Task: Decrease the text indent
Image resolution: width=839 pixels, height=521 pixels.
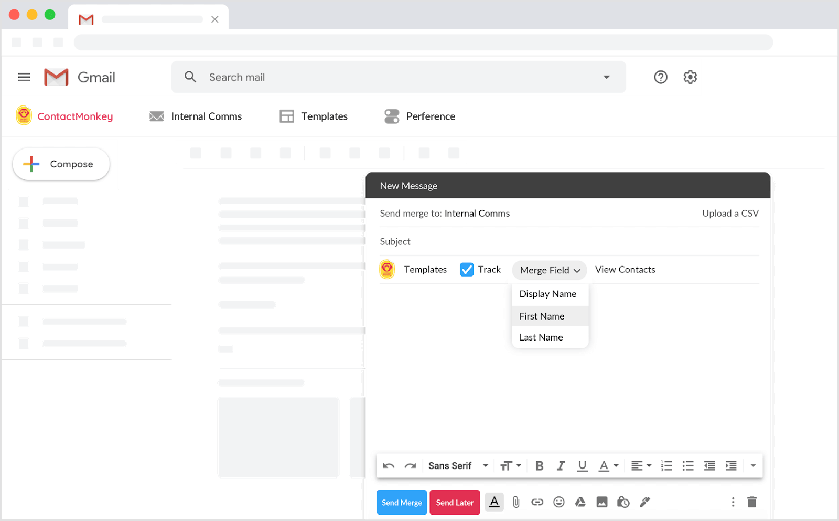Action: tap(709, 466)
